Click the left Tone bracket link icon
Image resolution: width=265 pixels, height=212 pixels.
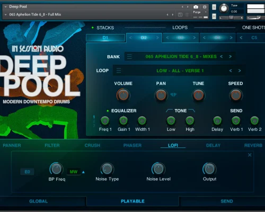[169, 111]
